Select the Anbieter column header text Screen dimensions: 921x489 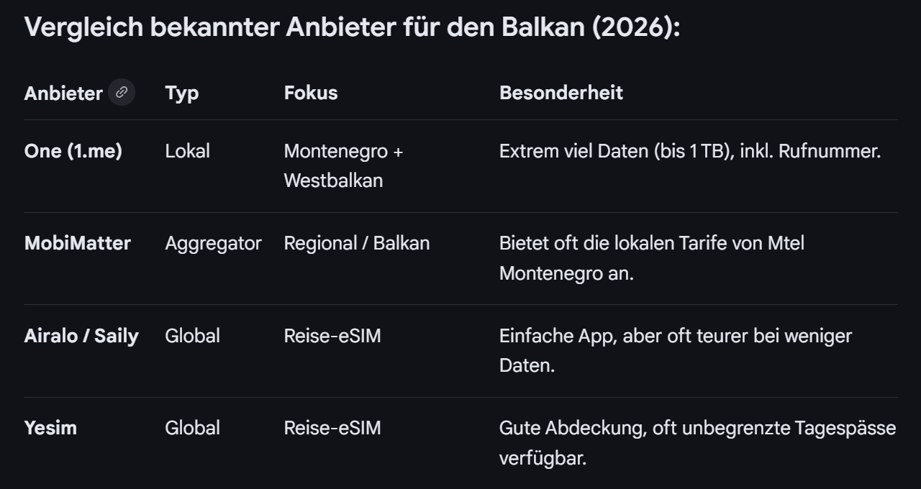(x=63, y=93)
